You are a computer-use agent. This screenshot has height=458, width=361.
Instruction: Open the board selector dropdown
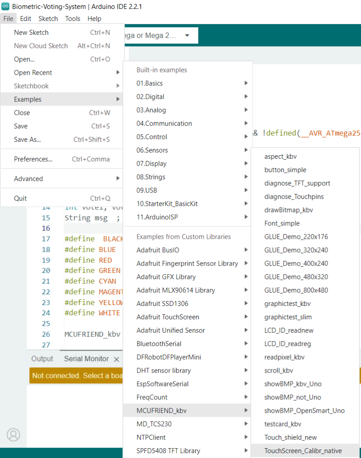(x=161, y=35)
